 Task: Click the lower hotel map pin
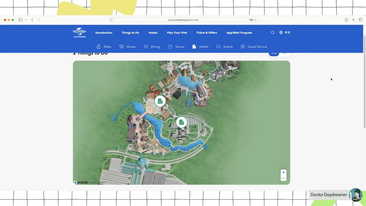(182, 122)
